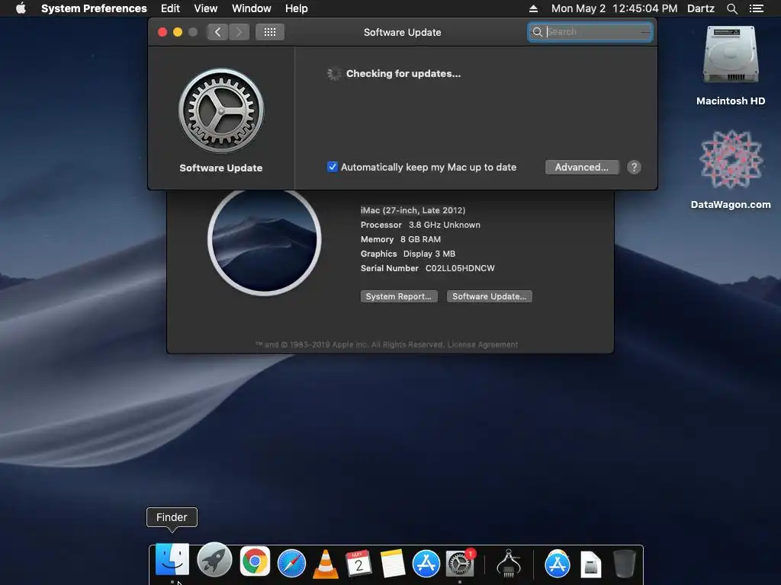
Task: Open the License Agreement link
Action: [483, 345]
